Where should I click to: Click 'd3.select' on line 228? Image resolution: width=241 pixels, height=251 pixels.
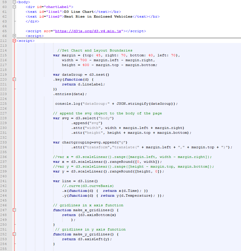86,118
